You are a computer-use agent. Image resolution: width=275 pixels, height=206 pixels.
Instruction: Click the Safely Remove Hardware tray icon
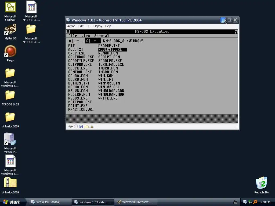click(250, 202)
